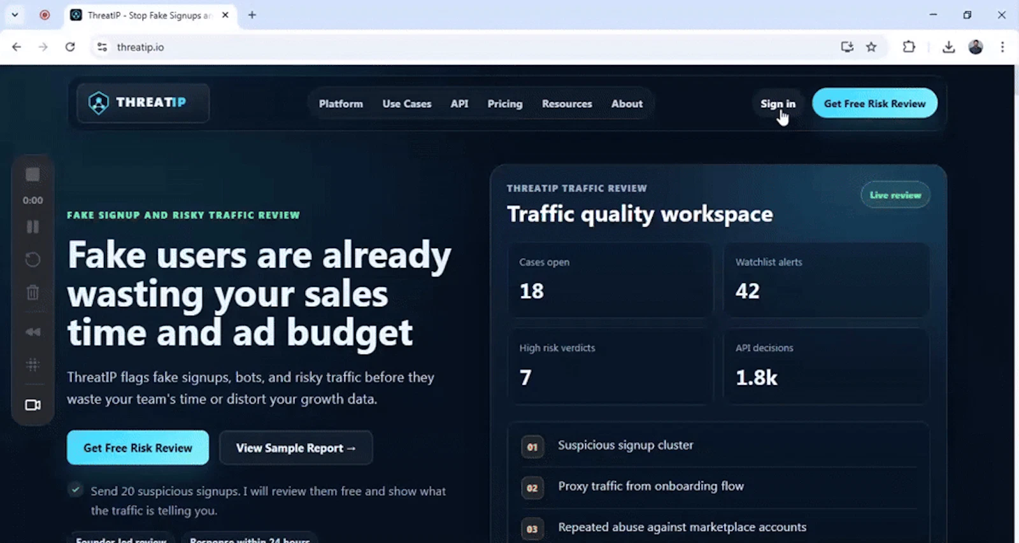Viewport: 1019px width, 543px height.
Task: Click the check icon beside Send 20 suspicious signups
Action: tap(76, 490)
